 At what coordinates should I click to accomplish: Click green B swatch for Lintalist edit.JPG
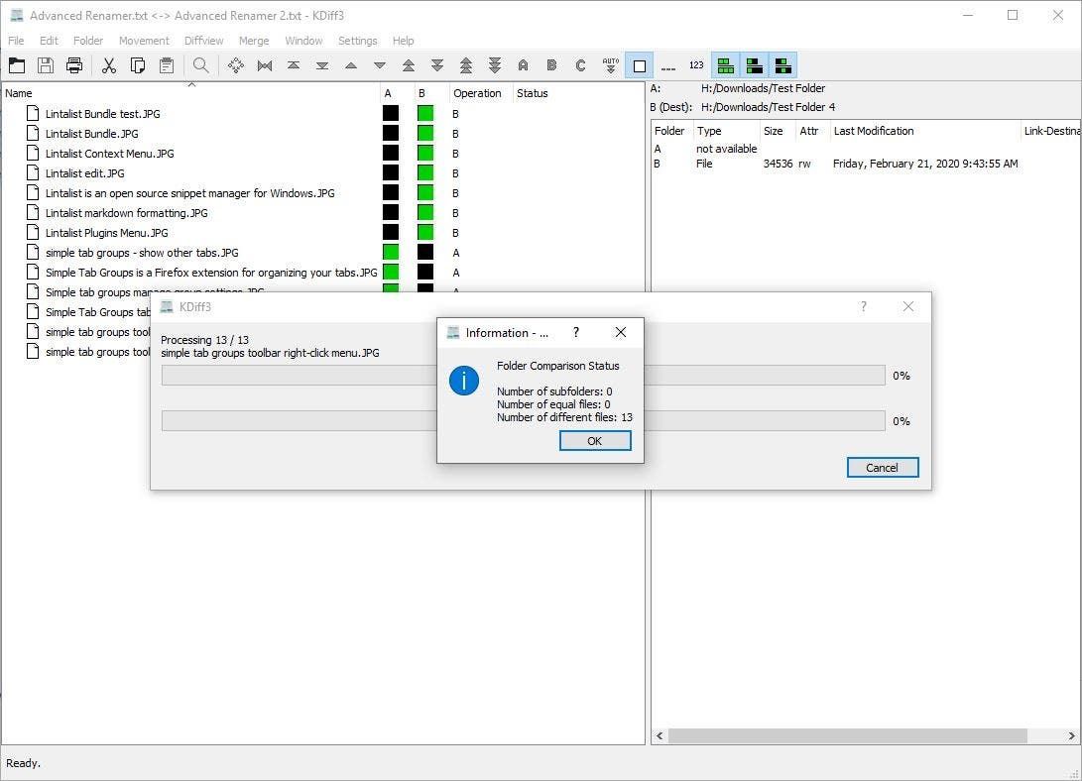click(425, 173)
